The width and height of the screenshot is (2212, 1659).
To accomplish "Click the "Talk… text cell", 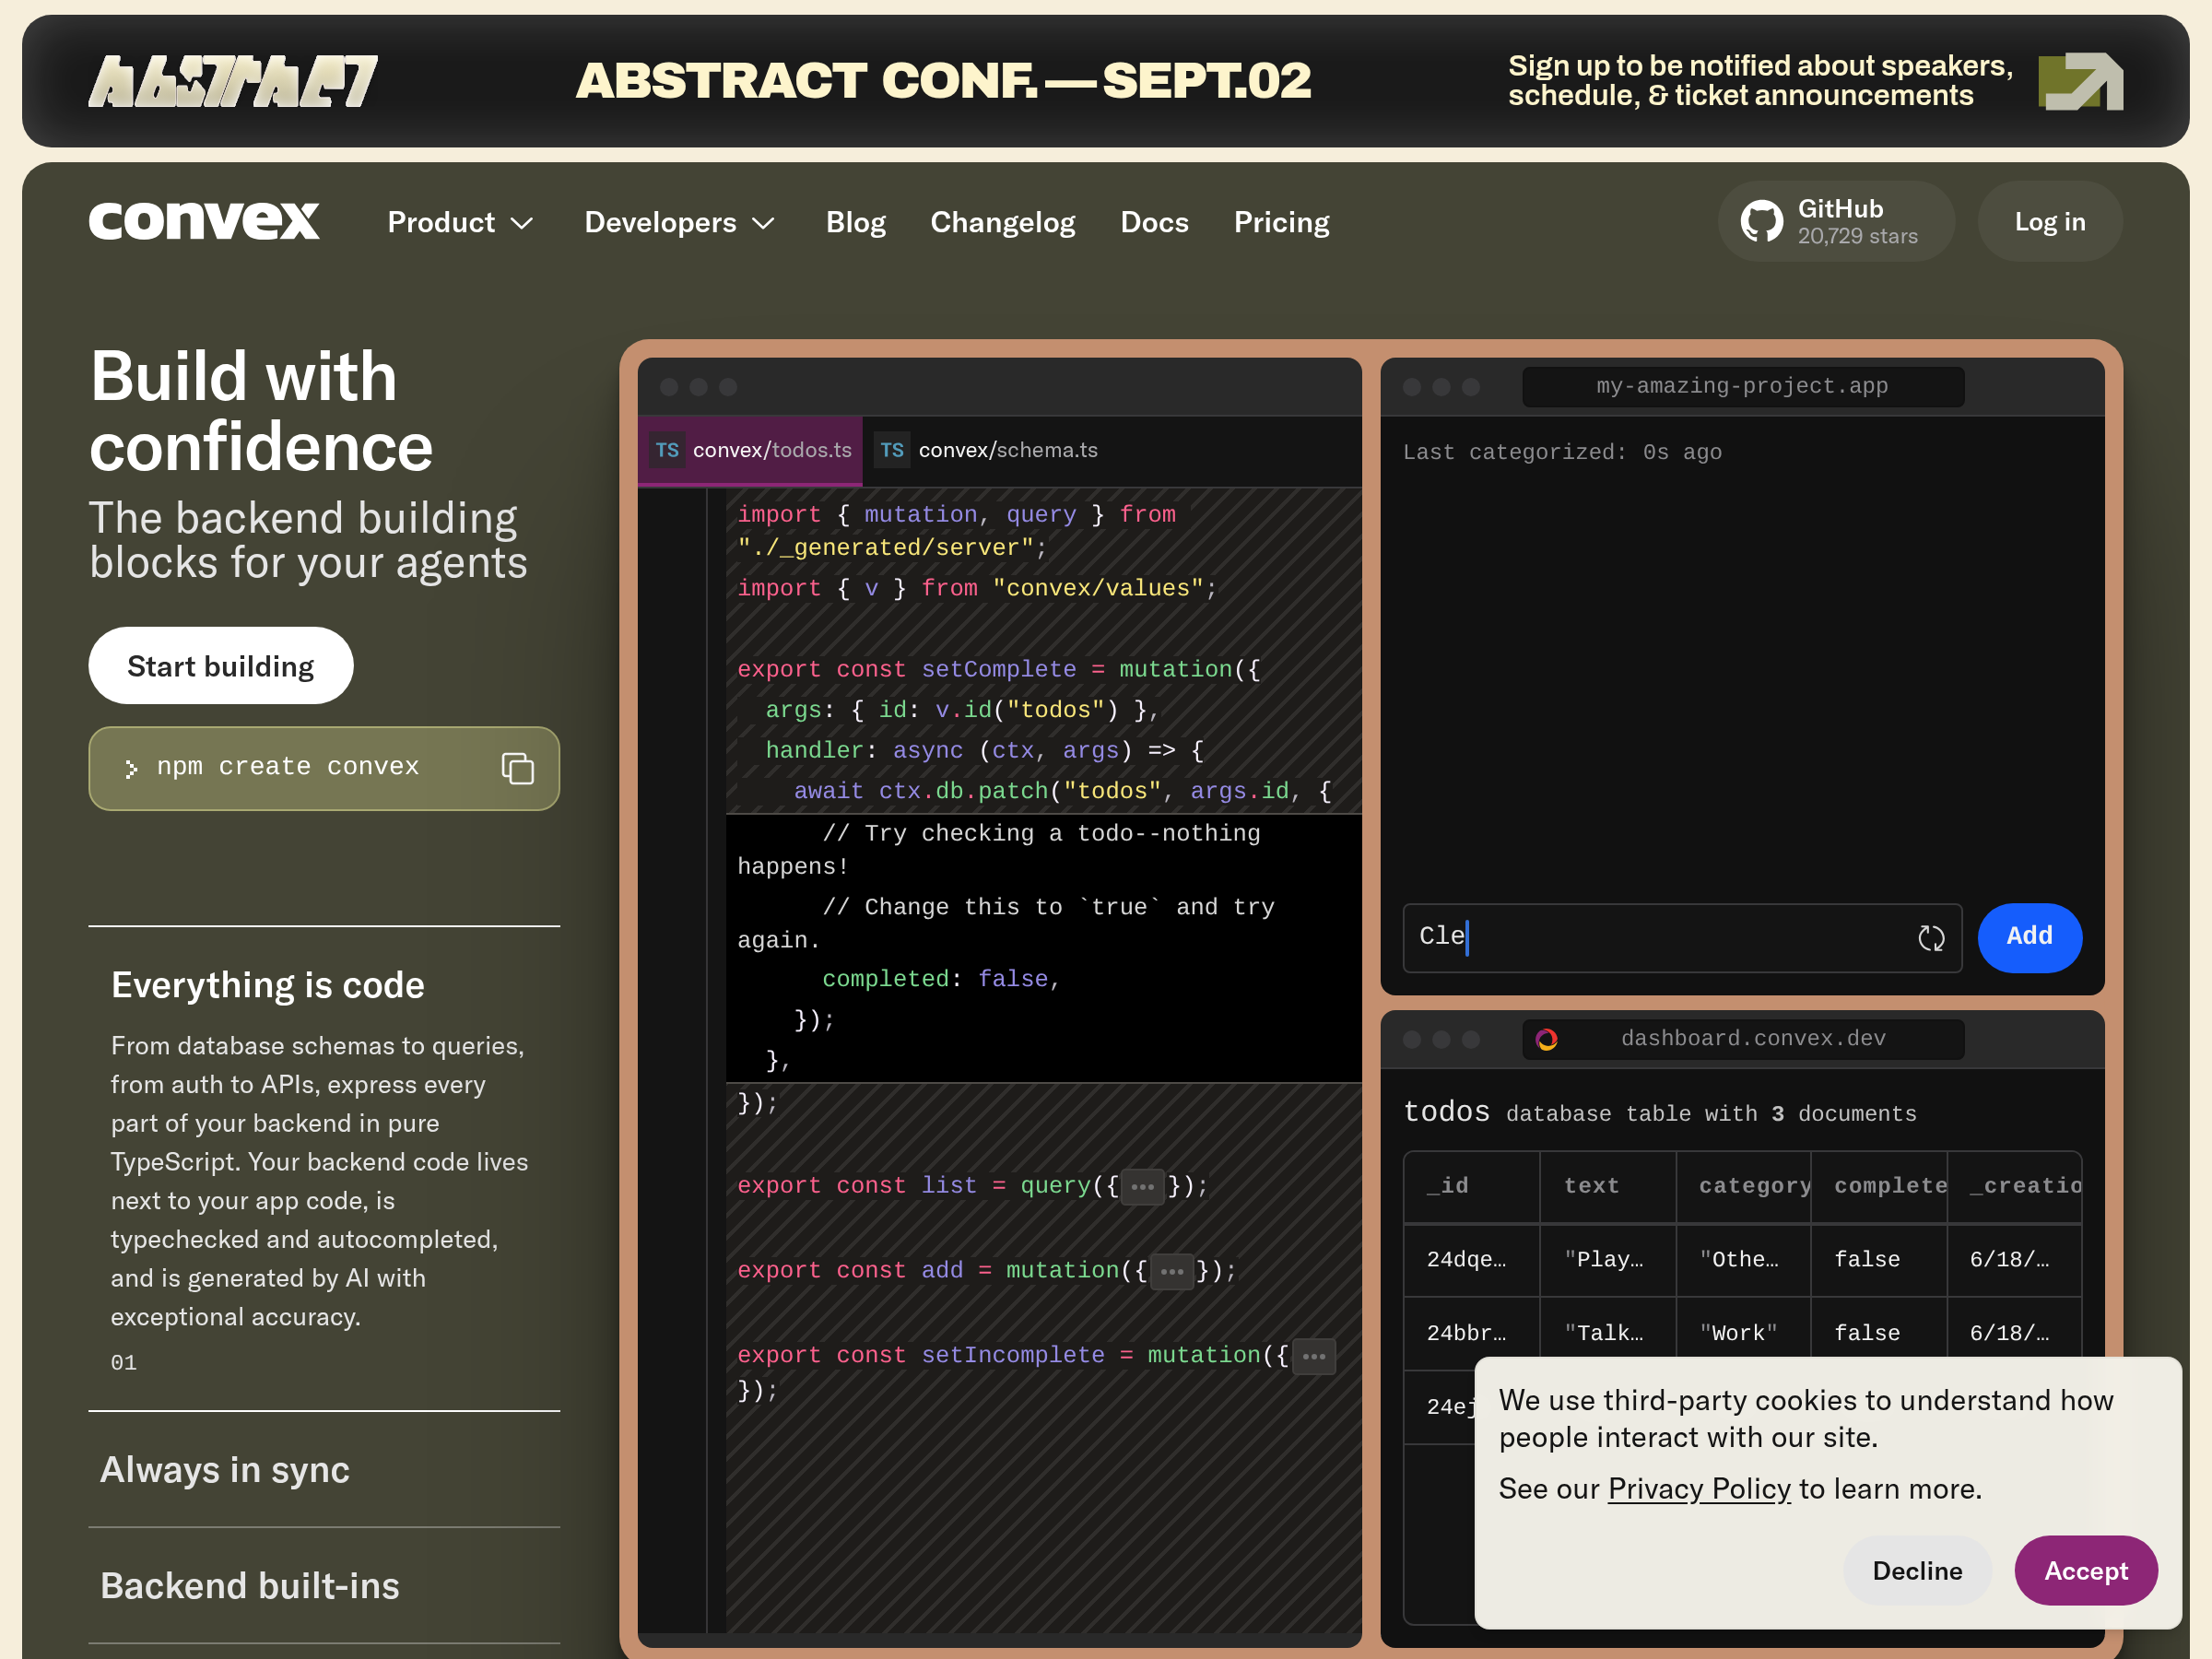I will pyautogui.click(x=1608, y=1333).
